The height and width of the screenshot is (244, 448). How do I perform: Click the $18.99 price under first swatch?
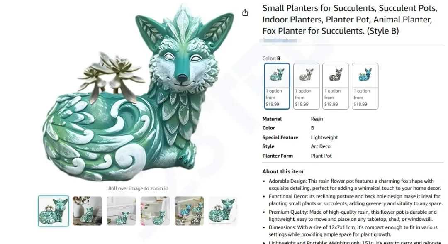pos(272,104)
